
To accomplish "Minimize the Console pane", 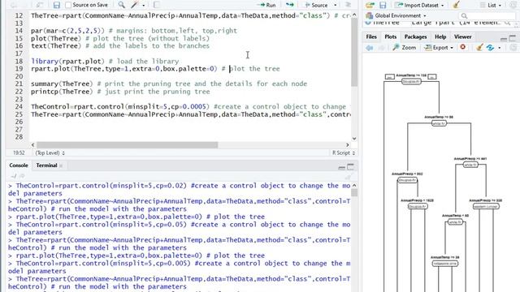I will (341, 168).
